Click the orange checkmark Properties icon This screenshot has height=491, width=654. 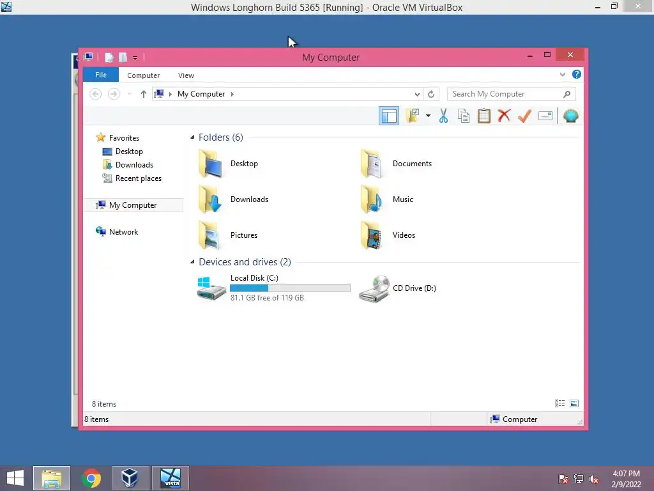click(525, 116)
